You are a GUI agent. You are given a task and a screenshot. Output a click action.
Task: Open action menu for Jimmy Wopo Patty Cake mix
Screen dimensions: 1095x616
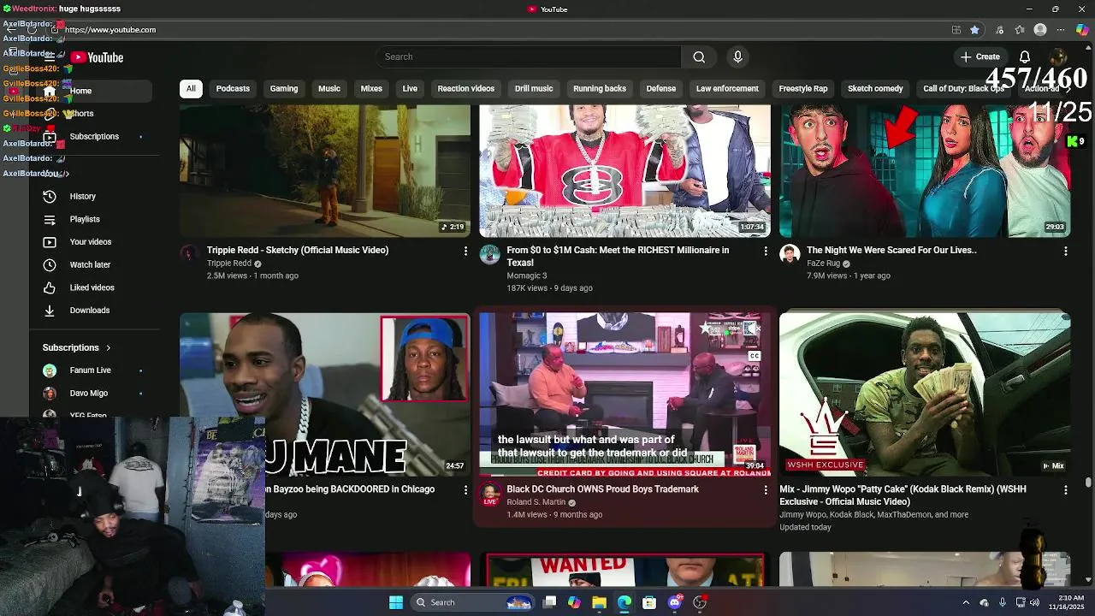[x=1065, y=489]
